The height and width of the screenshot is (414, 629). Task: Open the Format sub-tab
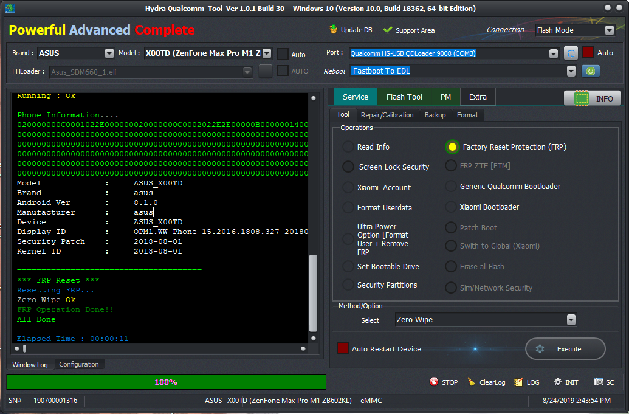[467, 115]
